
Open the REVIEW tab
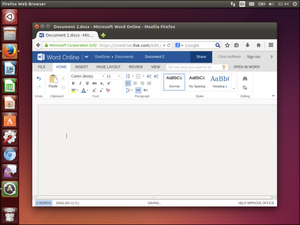136,67
